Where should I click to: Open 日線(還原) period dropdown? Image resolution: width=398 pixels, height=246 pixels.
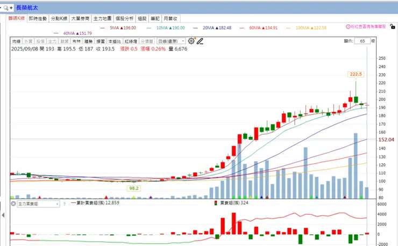[171, 41]
